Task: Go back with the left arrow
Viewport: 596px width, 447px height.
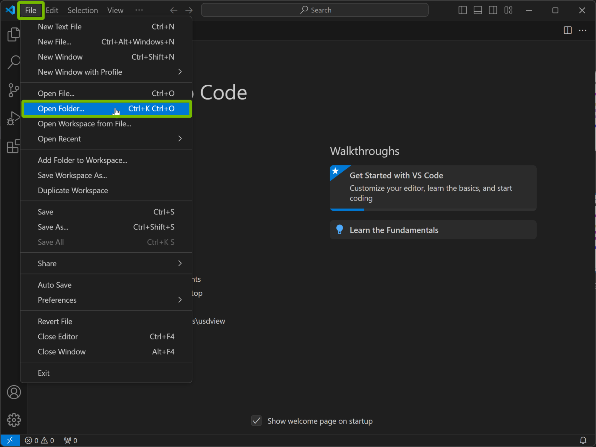Action: pos(174,10)
